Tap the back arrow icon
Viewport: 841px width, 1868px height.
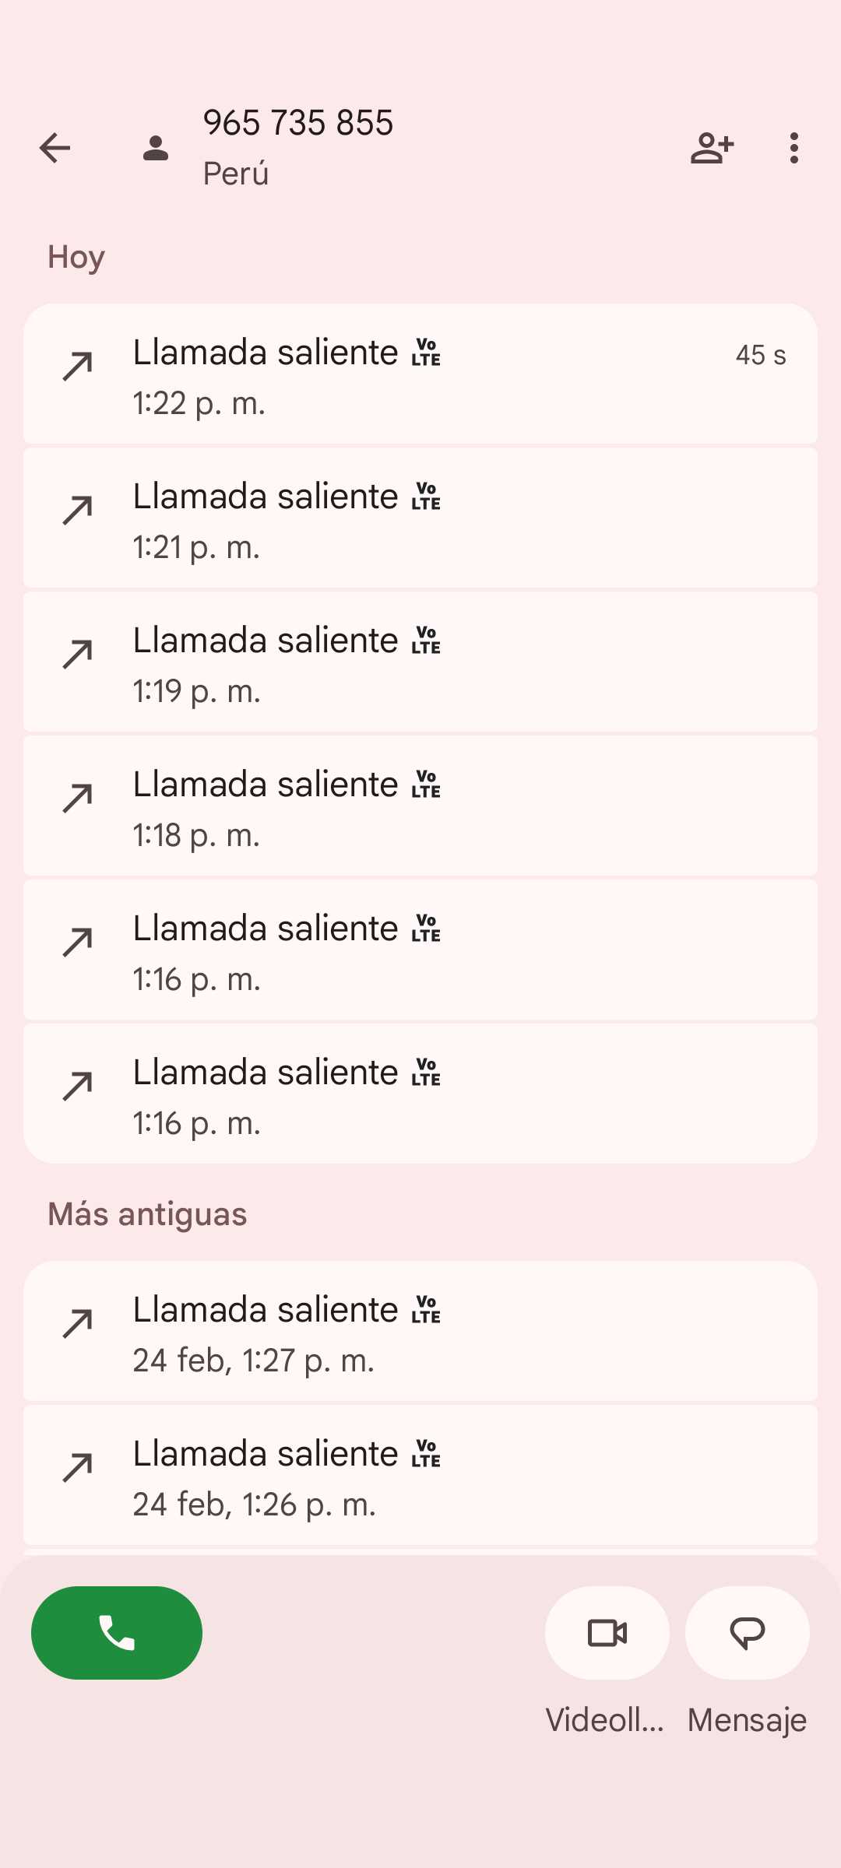point(55,148)
